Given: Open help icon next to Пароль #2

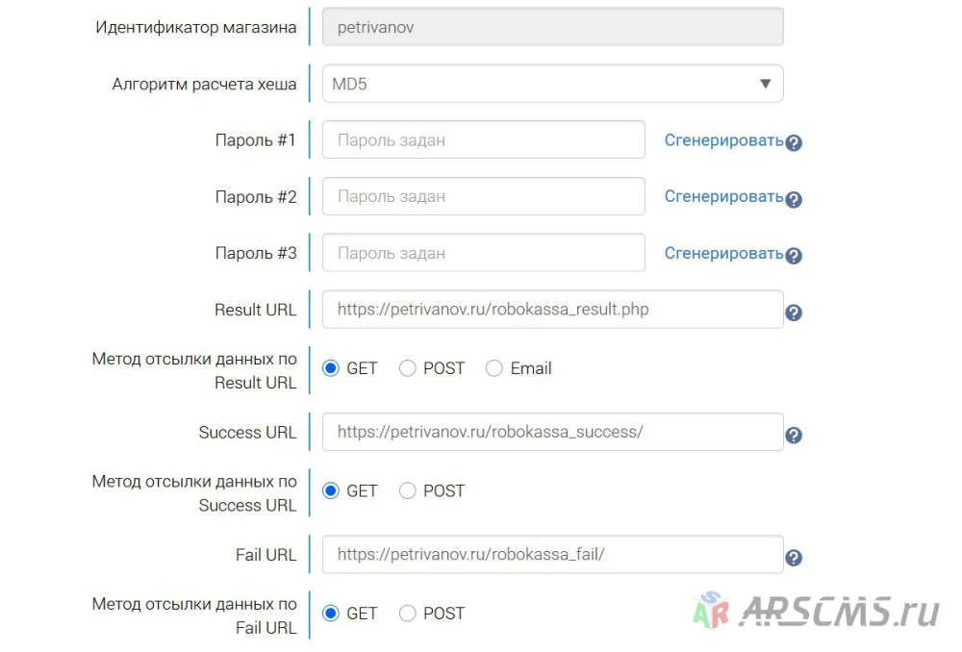Looking at the screenshot, I should [794, 199].
